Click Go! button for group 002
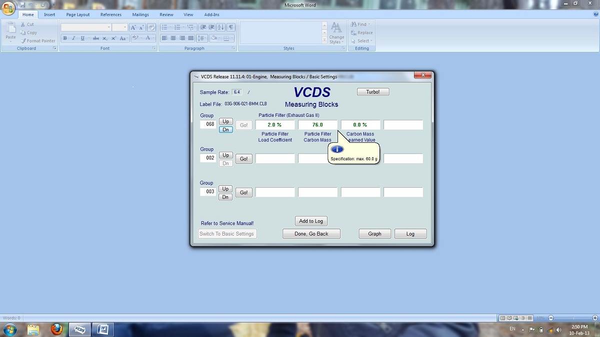The height and width of the screenshot is (337, 600). point(243,159)
